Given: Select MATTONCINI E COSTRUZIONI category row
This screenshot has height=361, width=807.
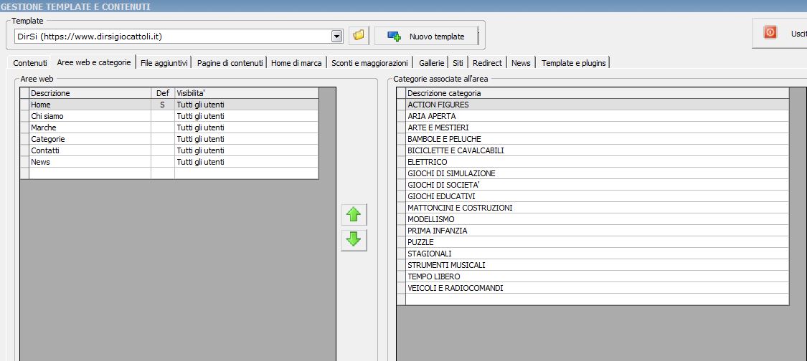Looking at the screenshot, I should coord(593,208).
